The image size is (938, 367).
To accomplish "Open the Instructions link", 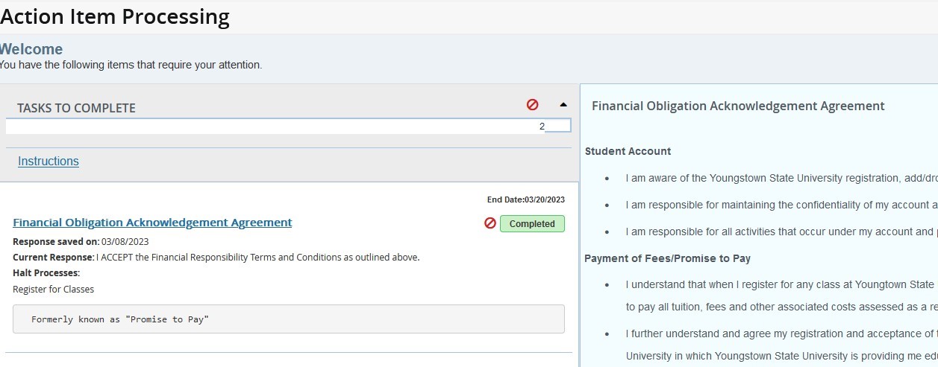I will click(x=49, y=162).
